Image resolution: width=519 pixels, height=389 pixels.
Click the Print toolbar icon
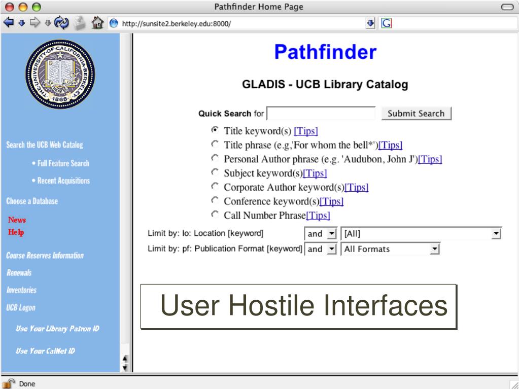click(x=80, y=23)
